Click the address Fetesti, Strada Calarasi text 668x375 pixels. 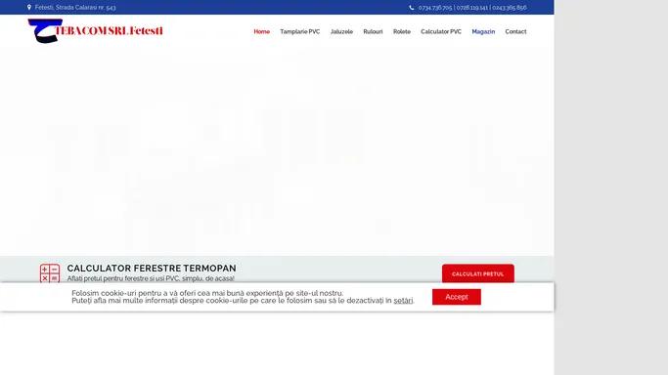75,7
